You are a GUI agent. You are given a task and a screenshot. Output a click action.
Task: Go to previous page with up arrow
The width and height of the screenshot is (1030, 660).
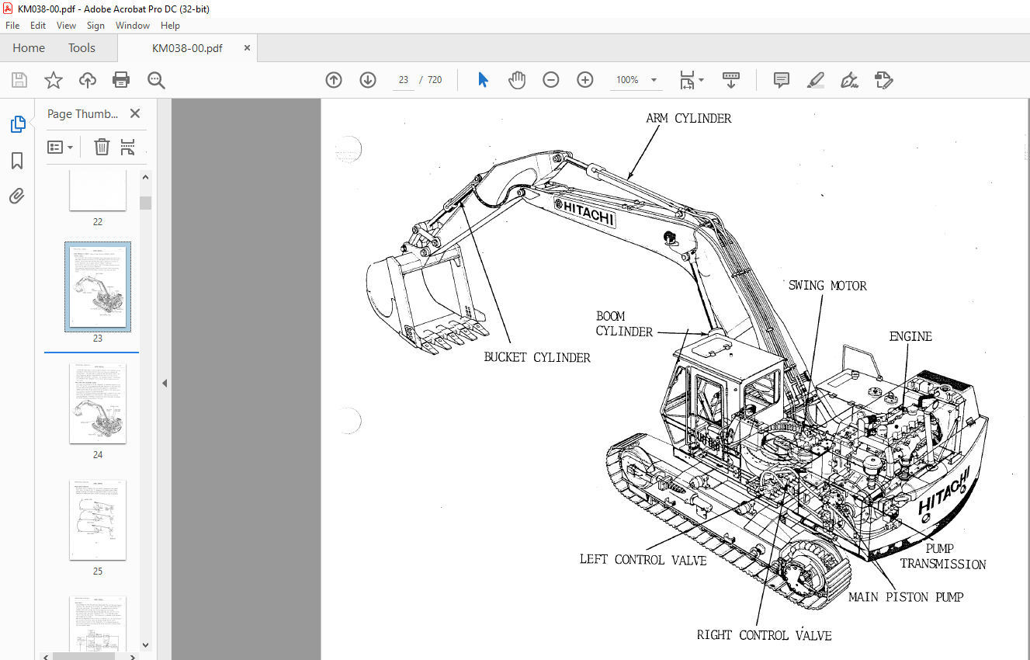click(x=334, y=80)
